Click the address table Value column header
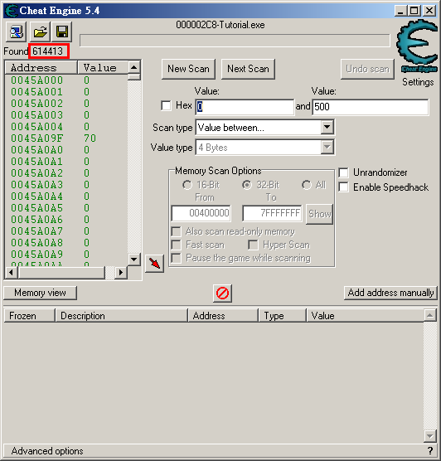The width and height of the screenshot is (441, 461). 366,315
